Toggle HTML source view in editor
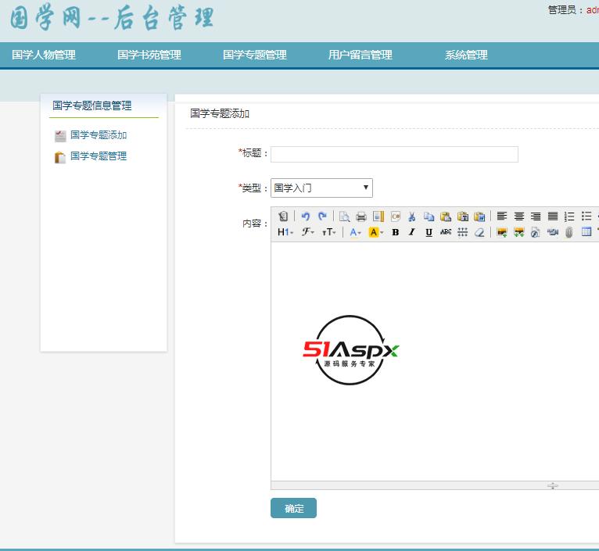 tap(283, 216)
